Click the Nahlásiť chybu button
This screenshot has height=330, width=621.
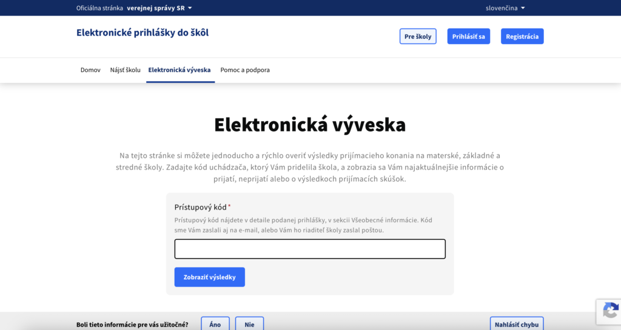click(x=517, y=324)
